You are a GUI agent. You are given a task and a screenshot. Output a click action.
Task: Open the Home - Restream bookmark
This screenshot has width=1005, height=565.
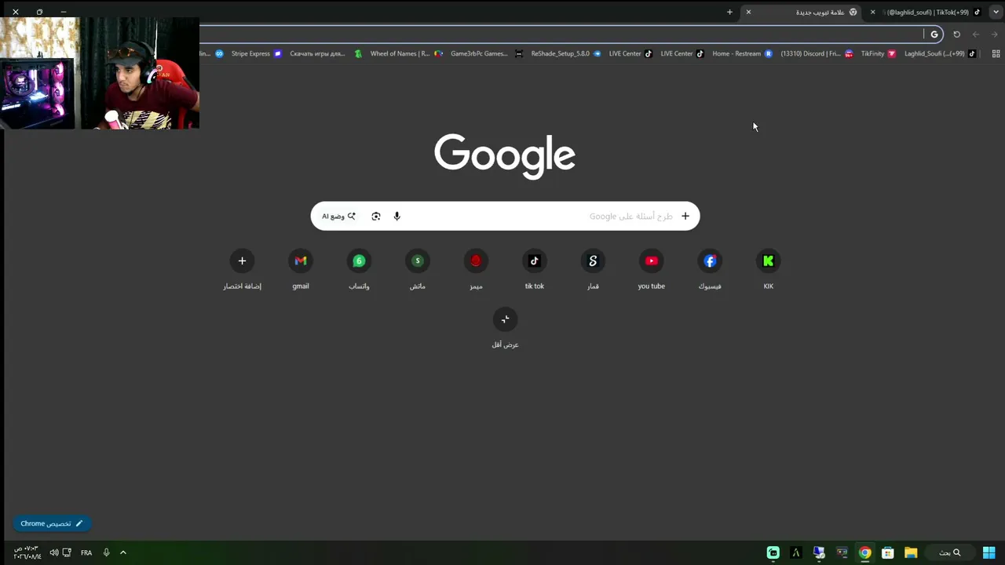pyautogui.click(x=742, y=54)
